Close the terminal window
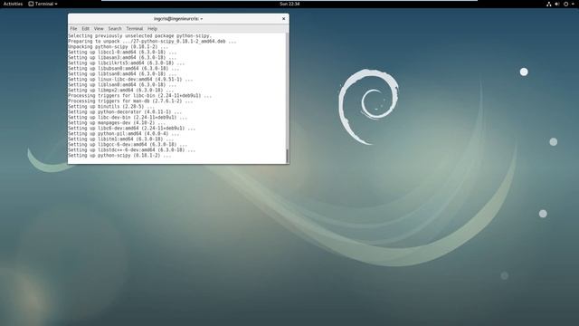The width and height of the screenshot is (579, 326). (283, 19)
